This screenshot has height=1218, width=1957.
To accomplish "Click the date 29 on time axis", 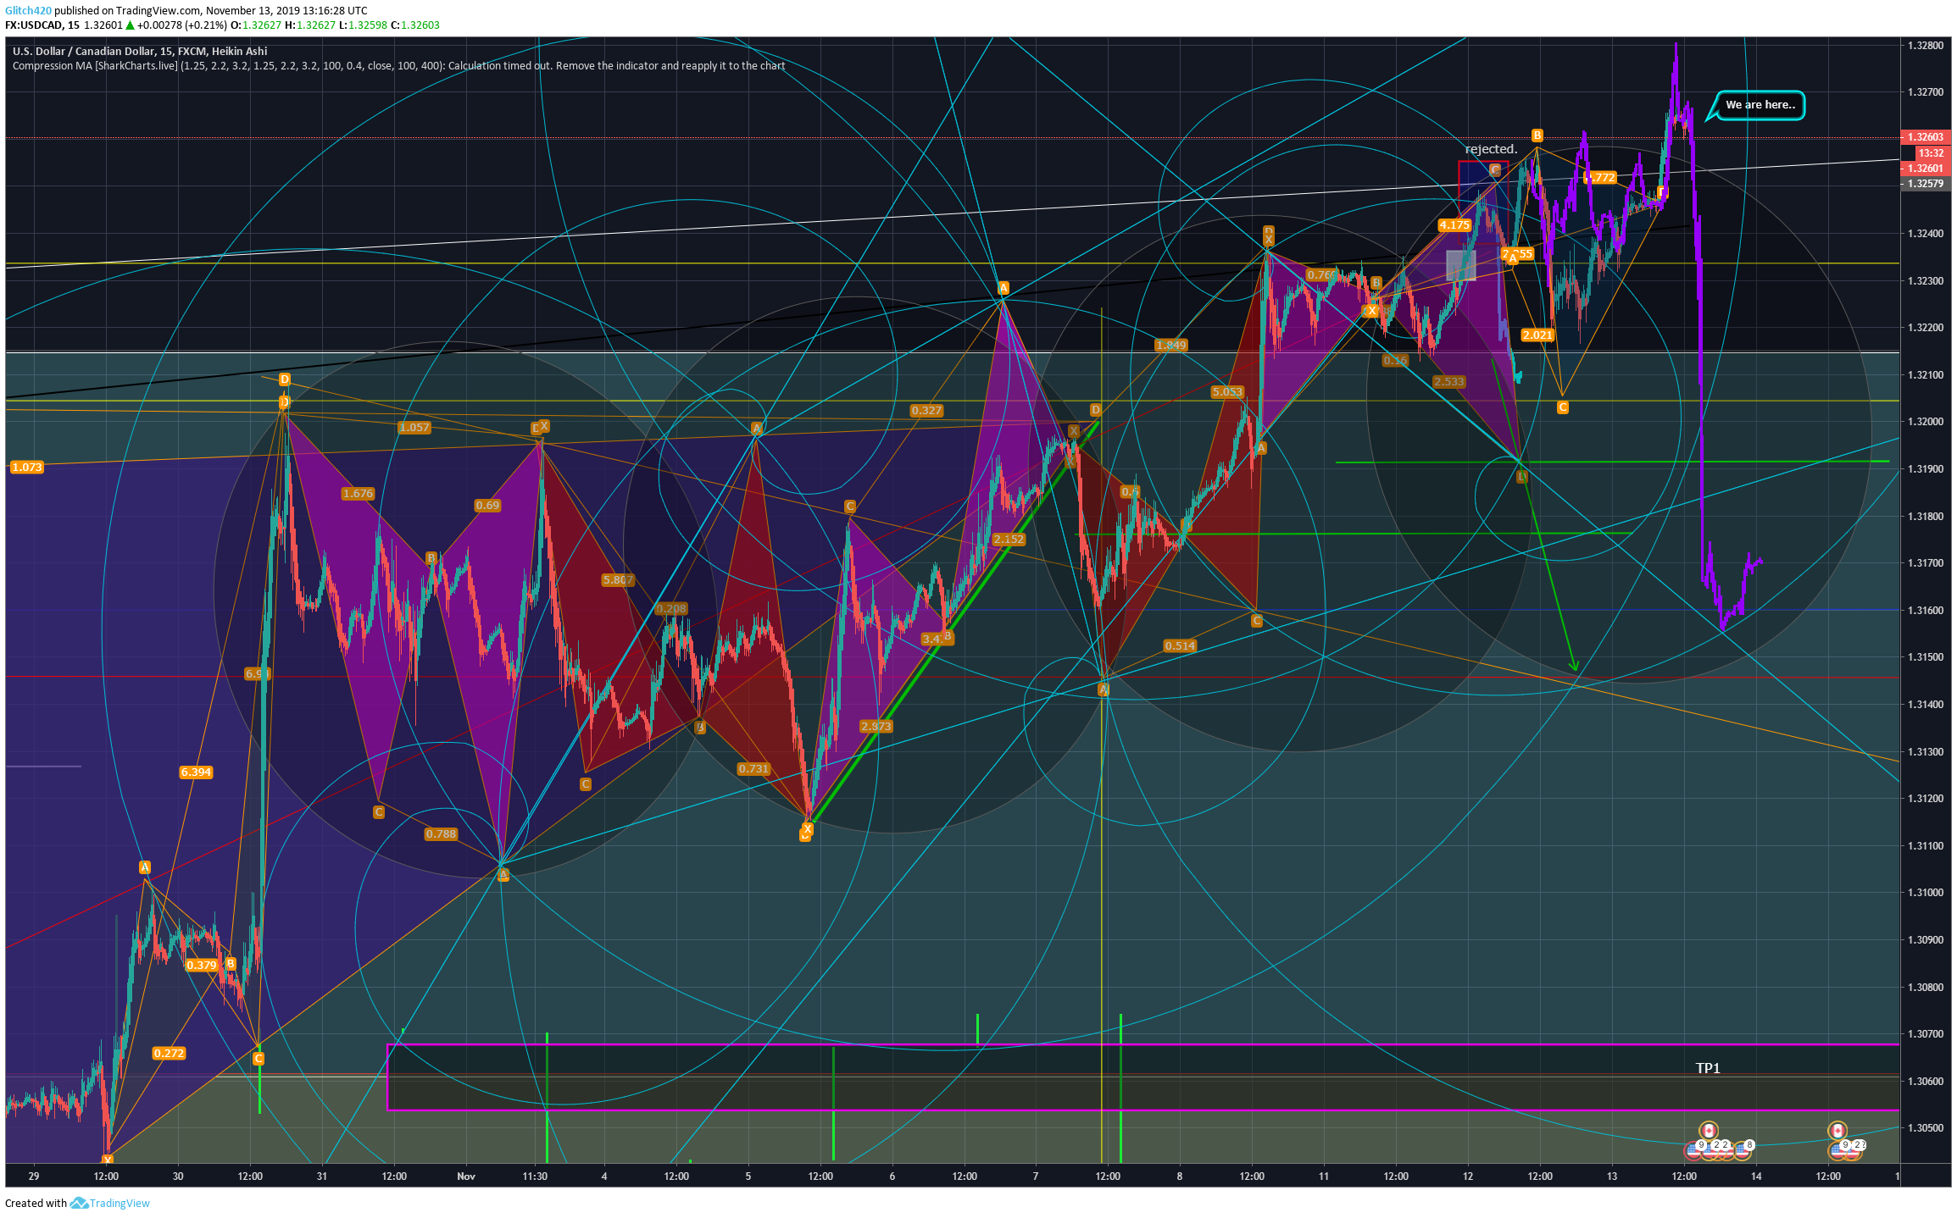I will (34, 1176).
